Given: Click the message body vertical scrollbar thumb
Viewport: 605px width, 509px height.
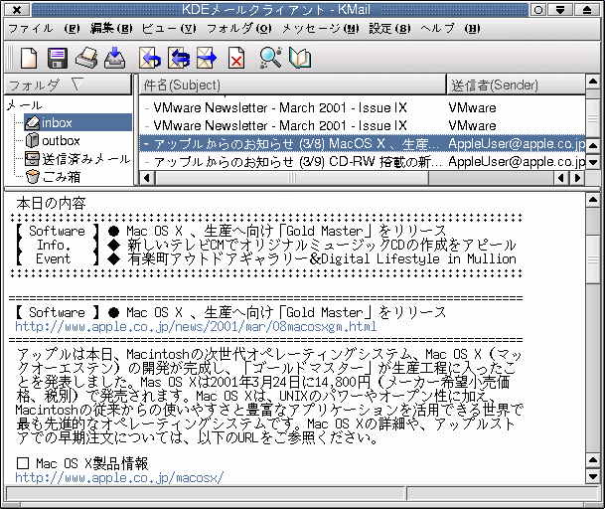Looking at the screenshot, I should (x=593, y=260).
